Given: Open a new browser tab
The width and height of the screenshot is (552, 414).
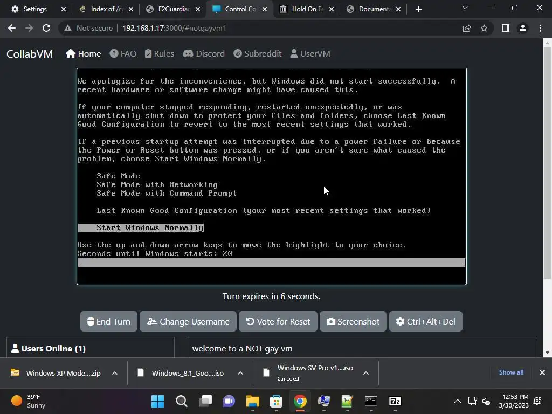Looking at the screenshot, I should coord(418,9).
